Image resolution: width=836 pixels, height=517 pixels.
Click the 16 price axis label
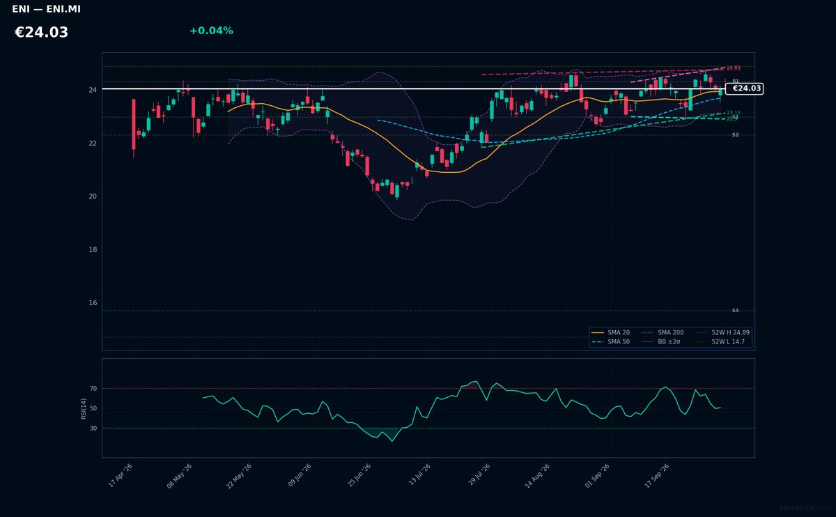[x=92, y=303]
